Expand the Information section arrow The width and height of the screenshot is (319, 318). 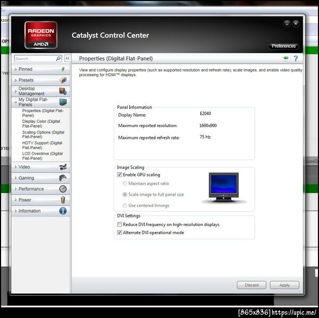click(15, 211)
